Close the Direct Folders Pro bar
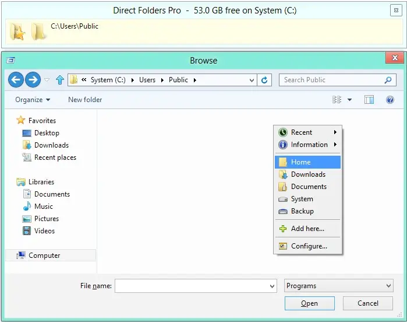 (396, 10)
